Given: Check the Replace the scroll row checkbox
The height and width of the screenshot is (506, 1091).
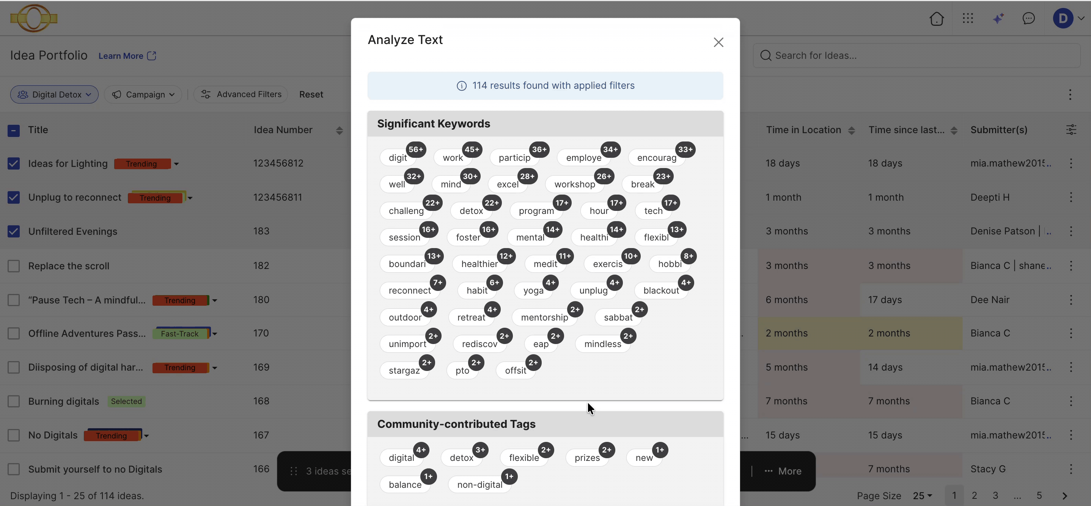Looking at the screenshot, I should tap(14, 266).
